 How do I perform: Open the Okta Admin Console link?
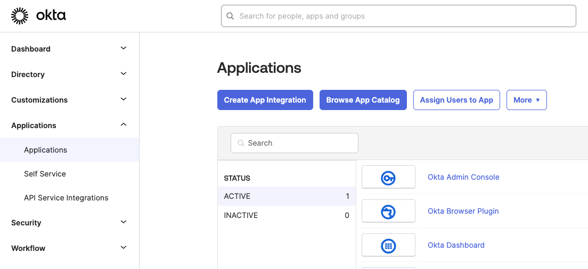click(463, 177)
